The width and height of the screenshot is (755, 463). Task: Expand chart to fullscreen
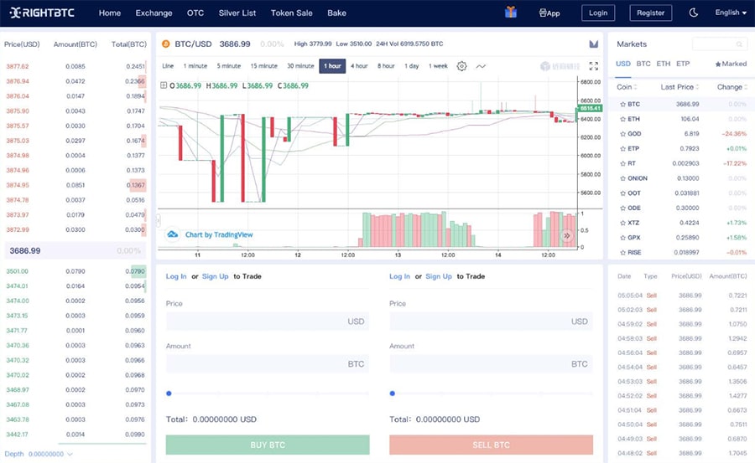(x=594, y=66)
